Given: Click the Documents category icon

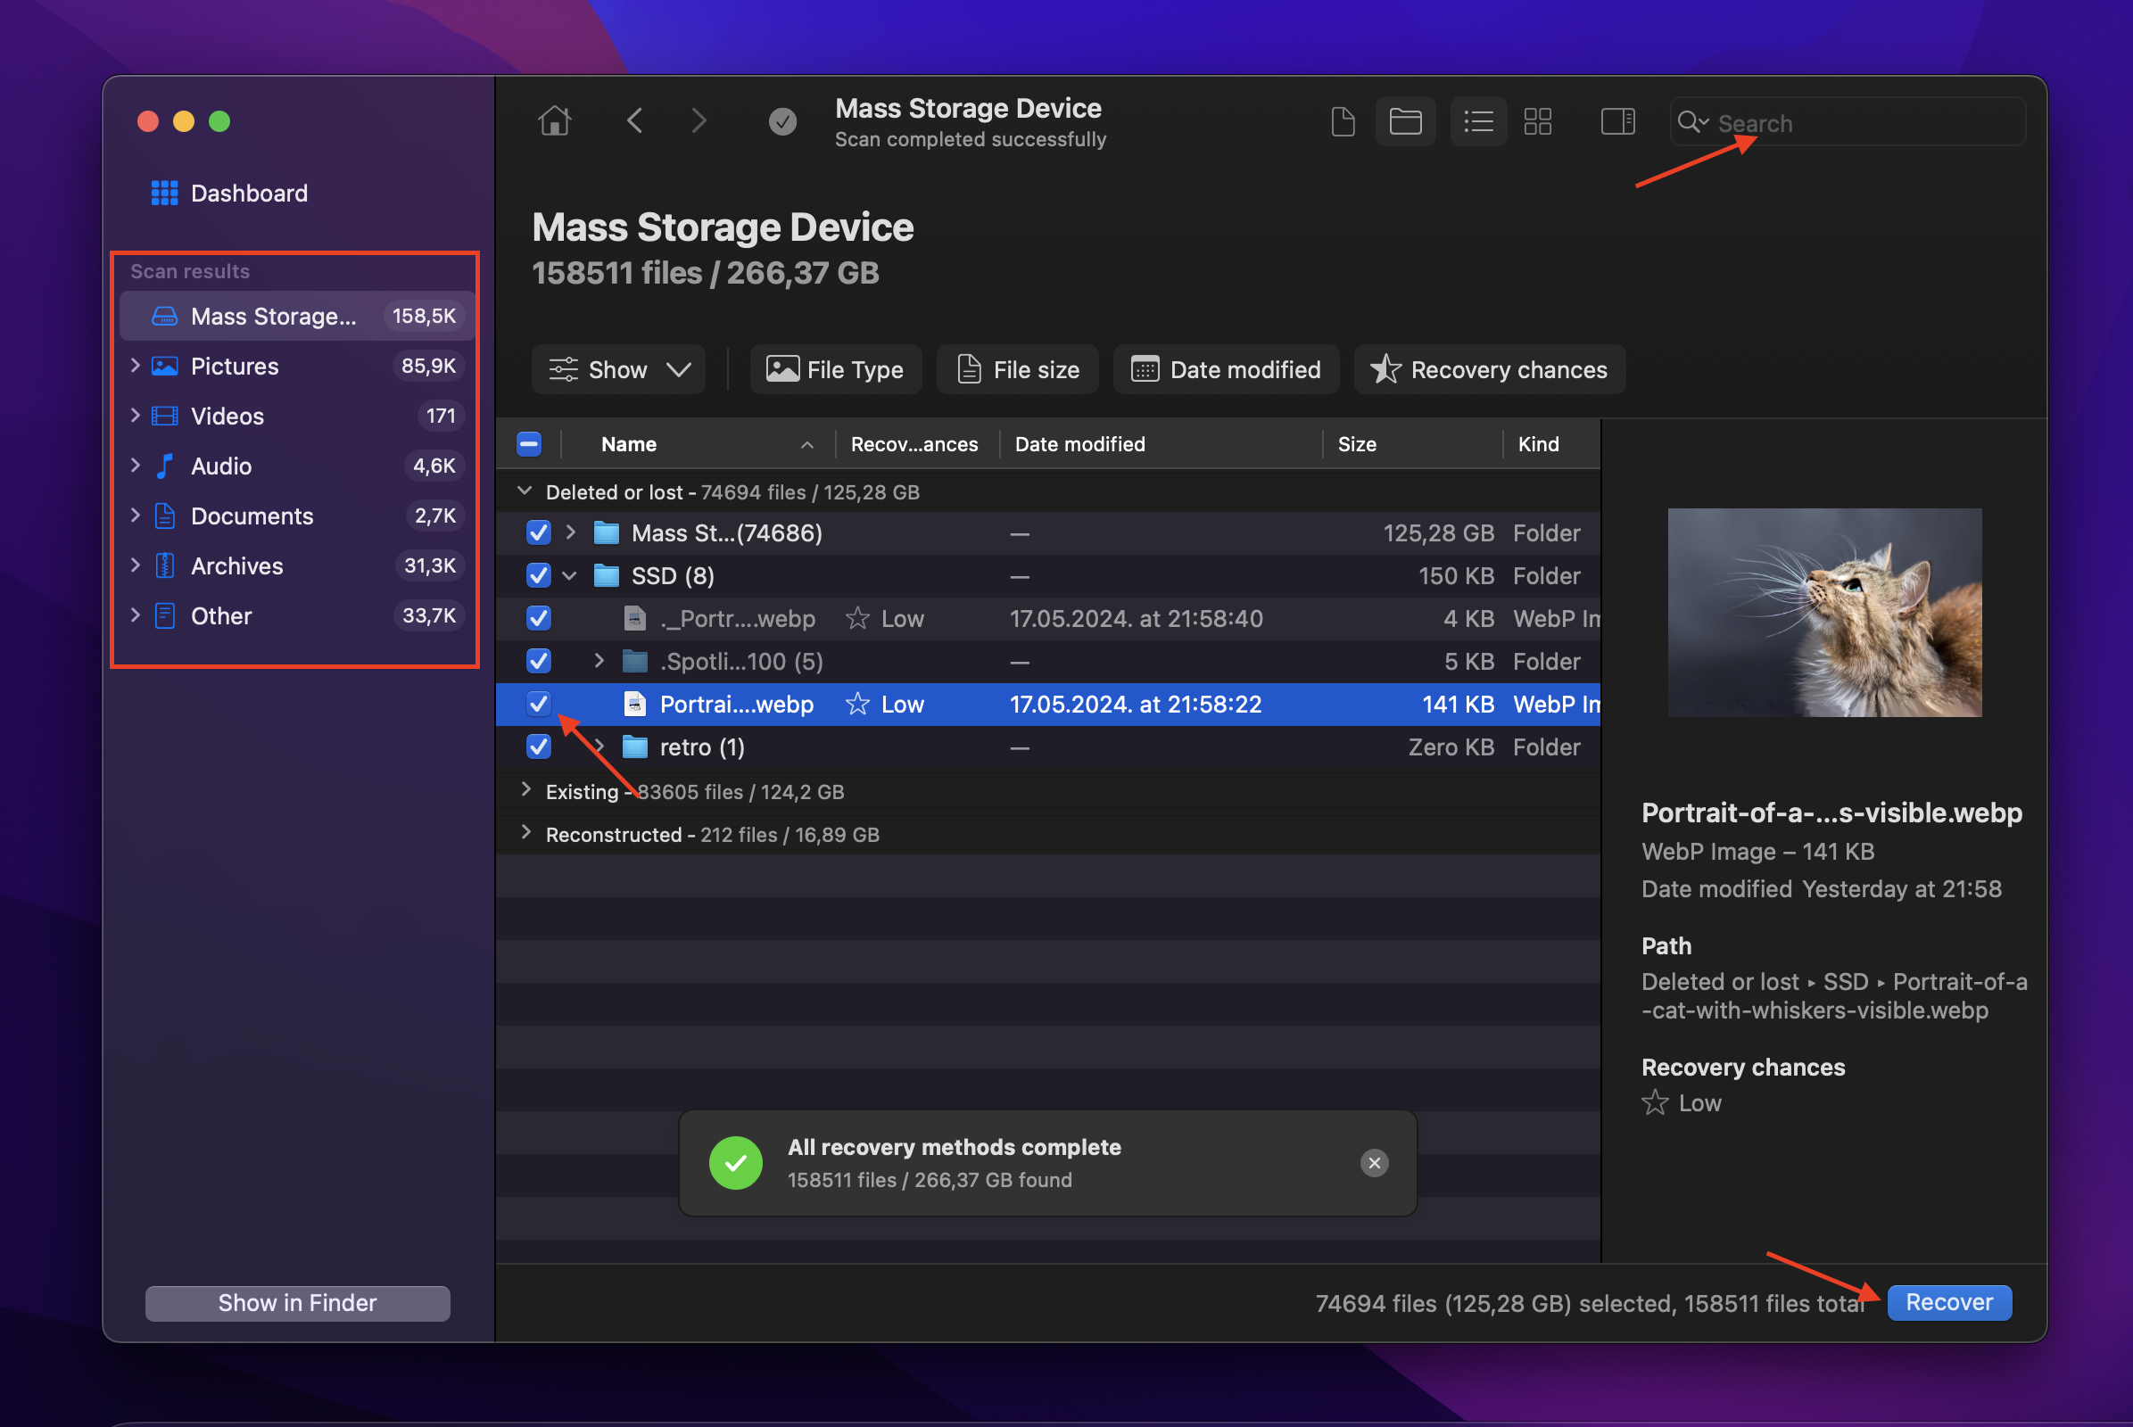Looking at the screenshot, I should pos(165,516).
